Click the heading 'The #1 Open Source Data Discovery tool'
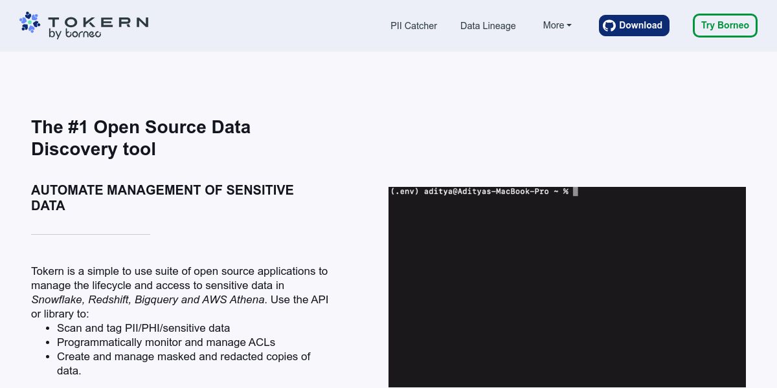The height and width of the screenshot is (388, 777). [141, 138]
